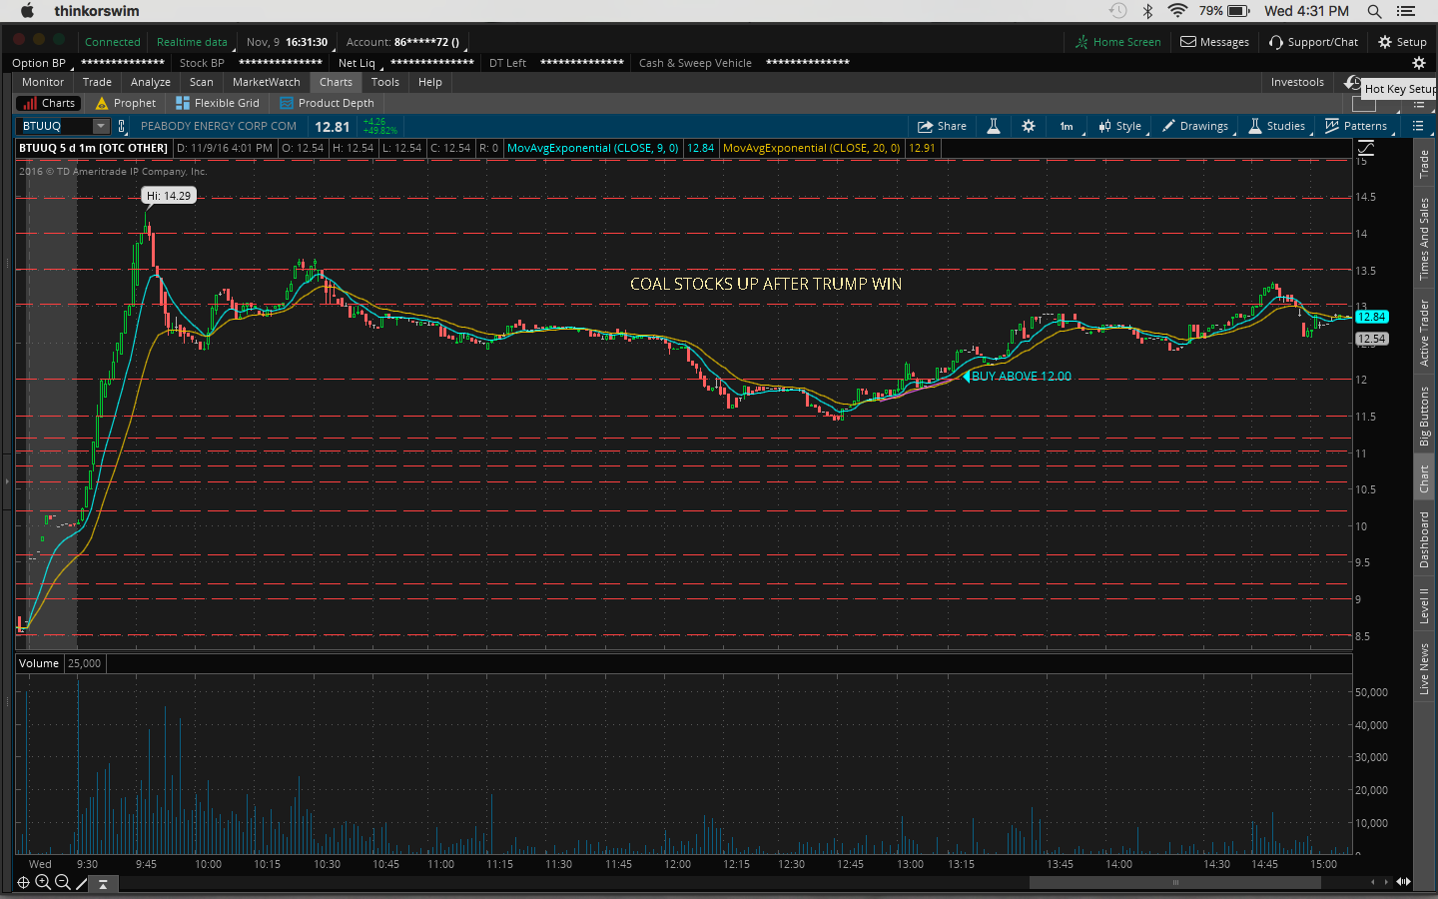Screen dimensions: 1438x899
Task: Open the Active Trader side panel
Action: pyautogui.click(x=1424, y=333)
